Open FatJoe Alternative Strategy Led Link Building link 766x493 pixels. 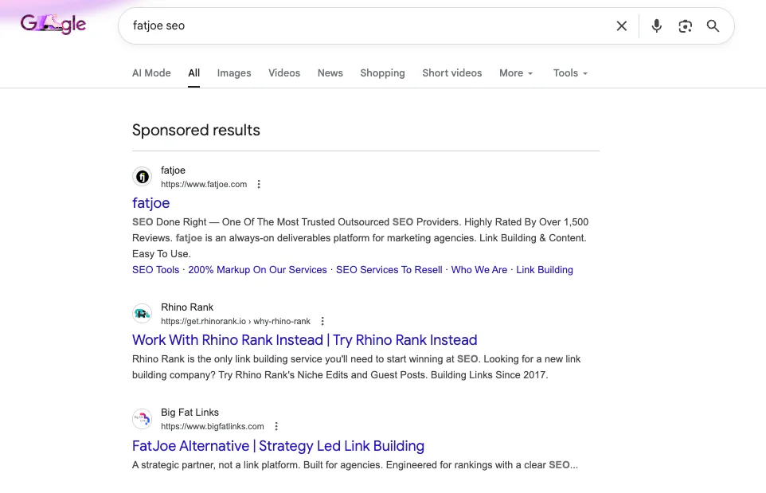pyautogui.click(x=278, y=445)
